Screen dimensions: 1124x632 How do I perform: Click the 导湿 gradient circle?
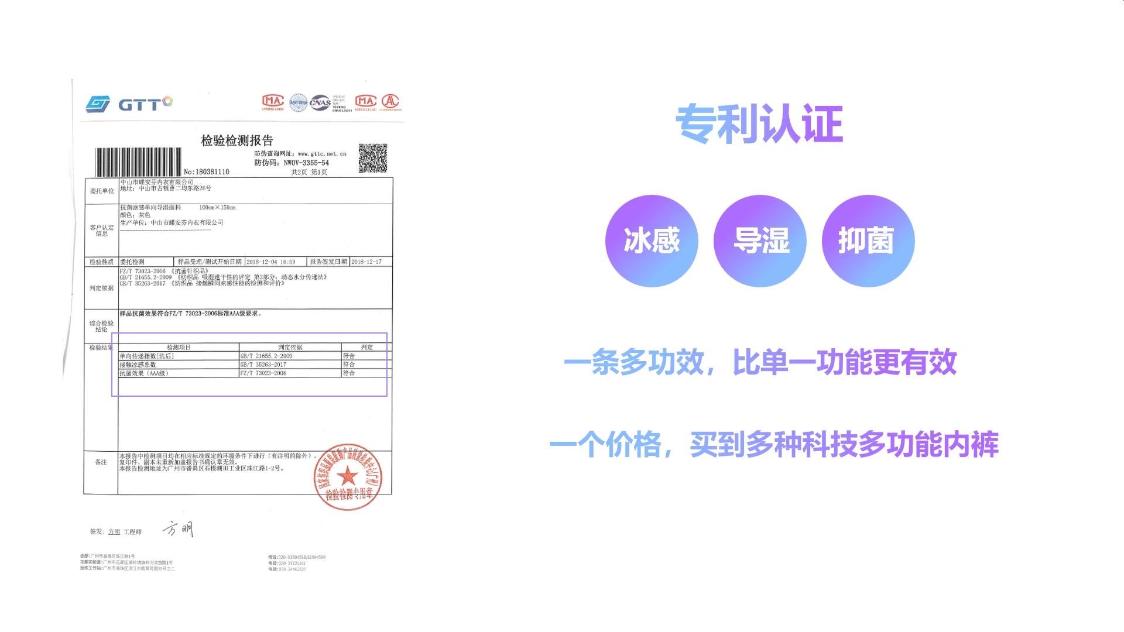click(760, 241)
